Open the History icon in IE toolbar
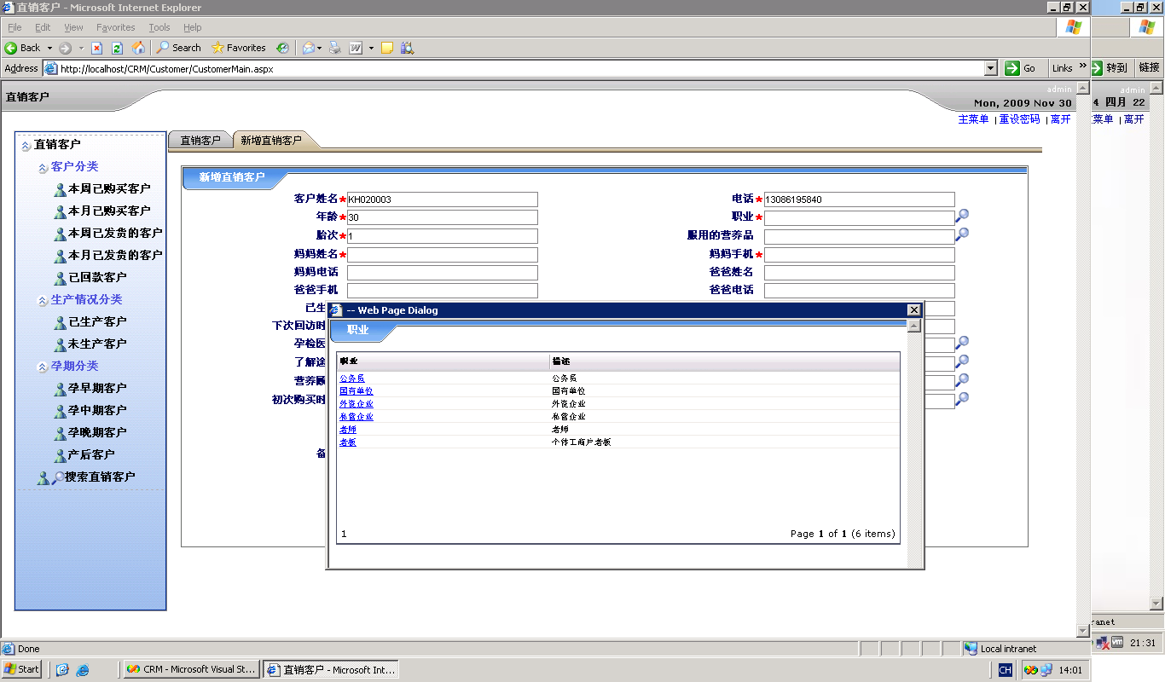Screen dimensions: 1165x682 tap(282, 48)
